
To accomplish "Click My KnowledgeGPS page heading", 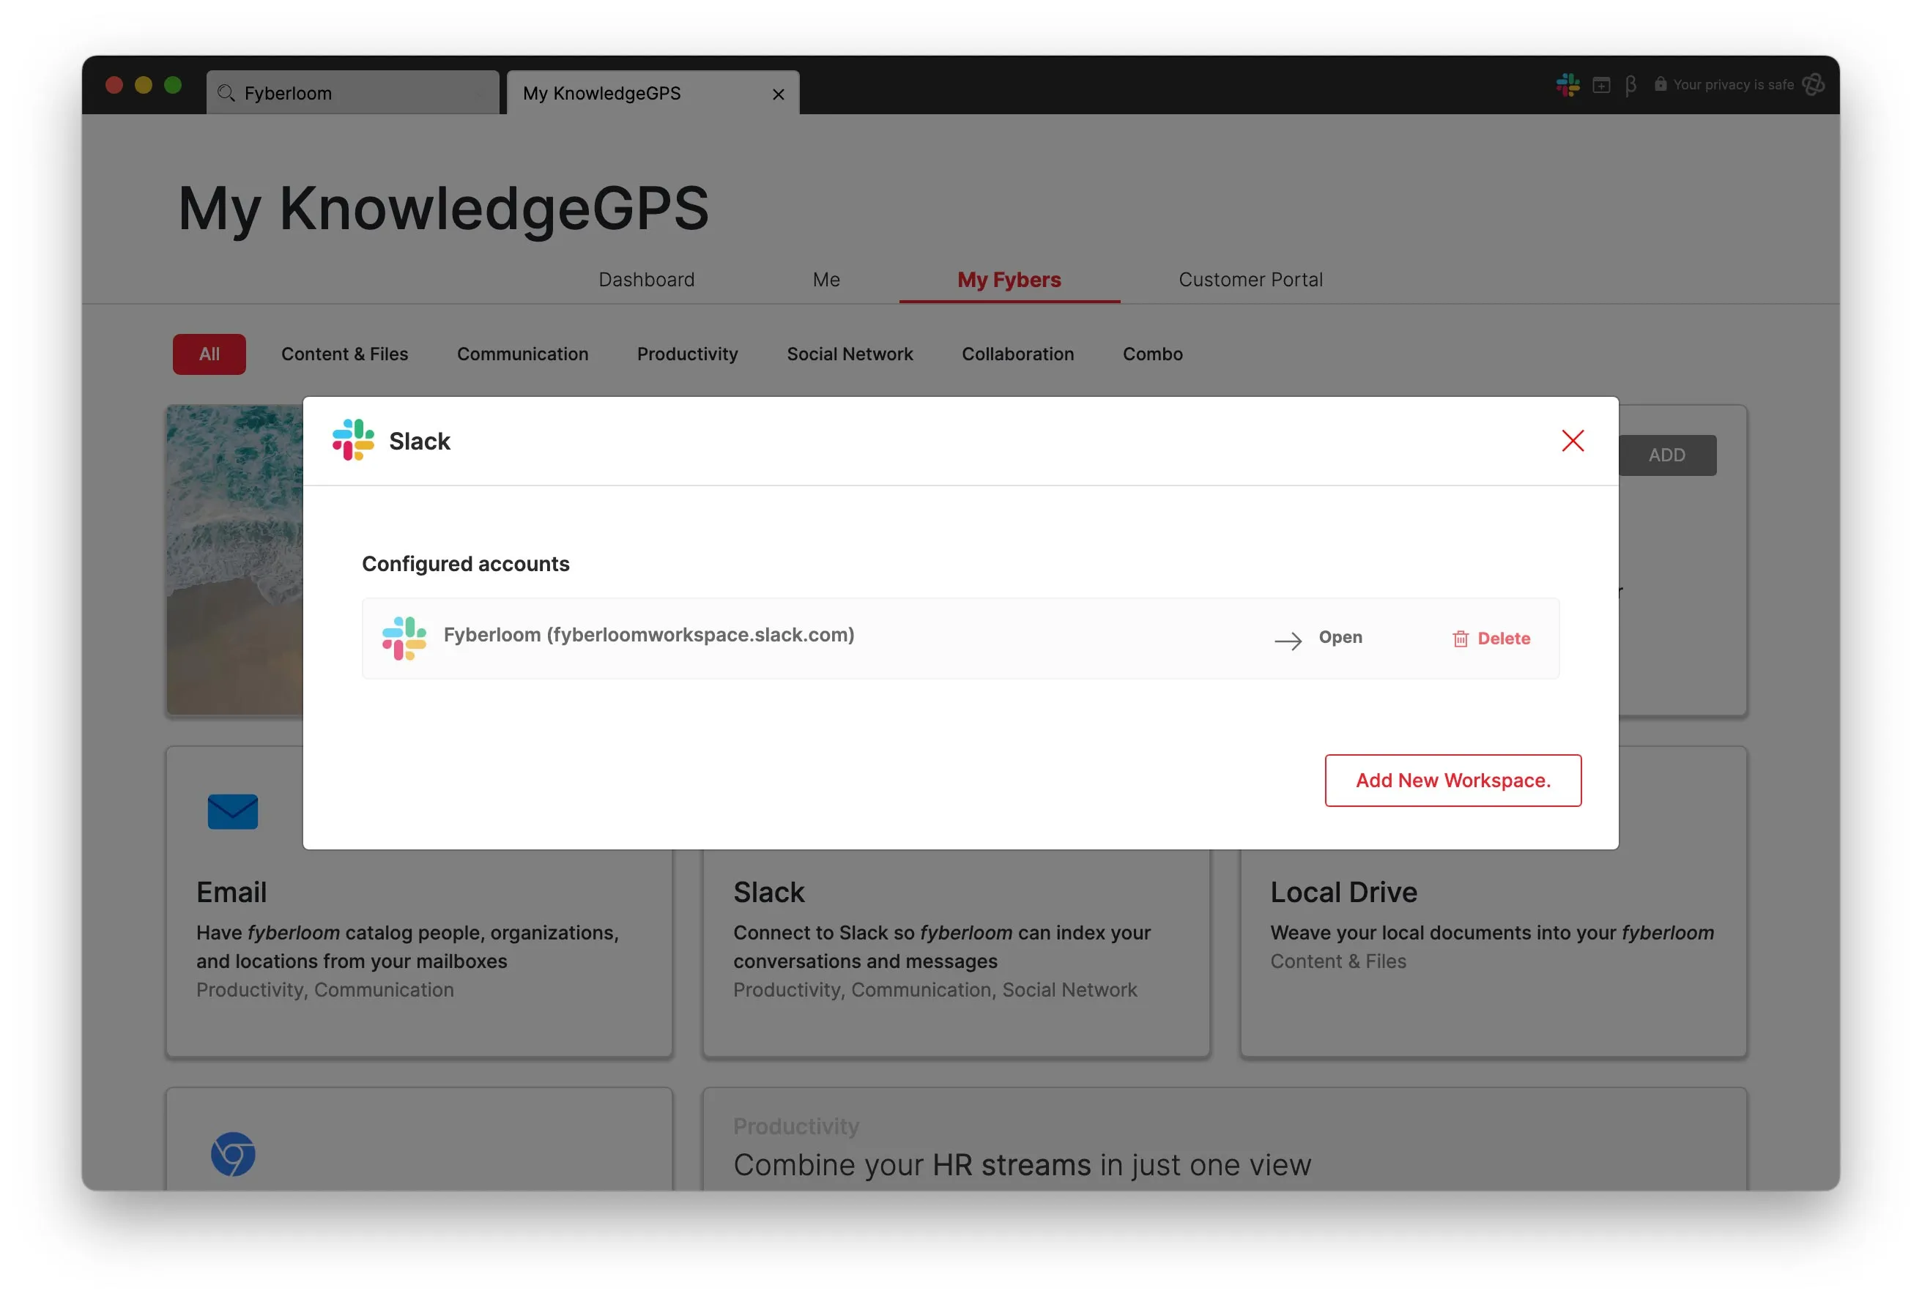I will [443, 209].
